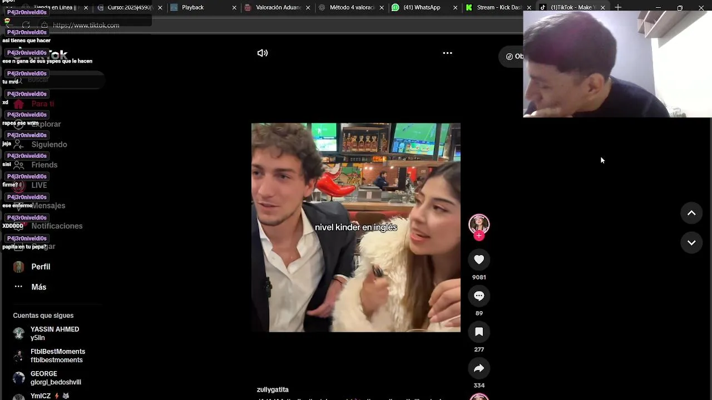Follow the creator with the red plus badge

479,236
